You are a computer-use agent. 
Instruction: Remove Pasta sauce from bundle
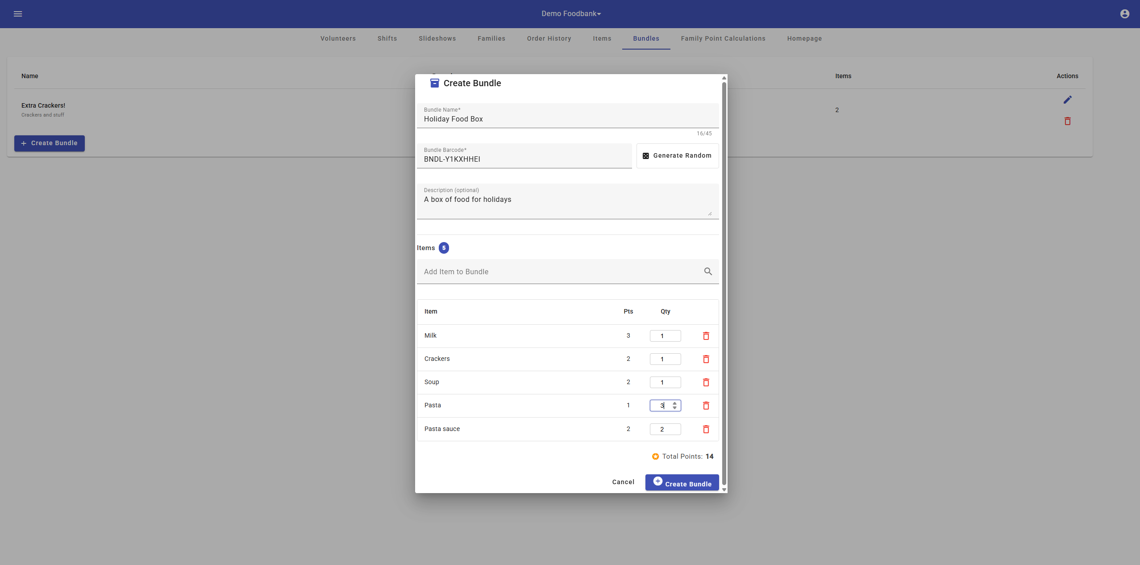(x=706, y=429)
